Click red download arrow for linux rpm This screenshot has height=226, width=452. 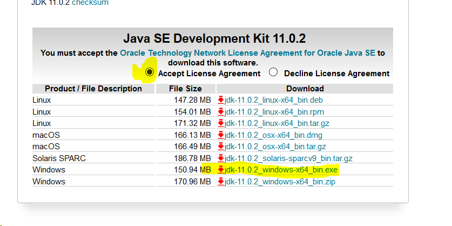(221, 112)
